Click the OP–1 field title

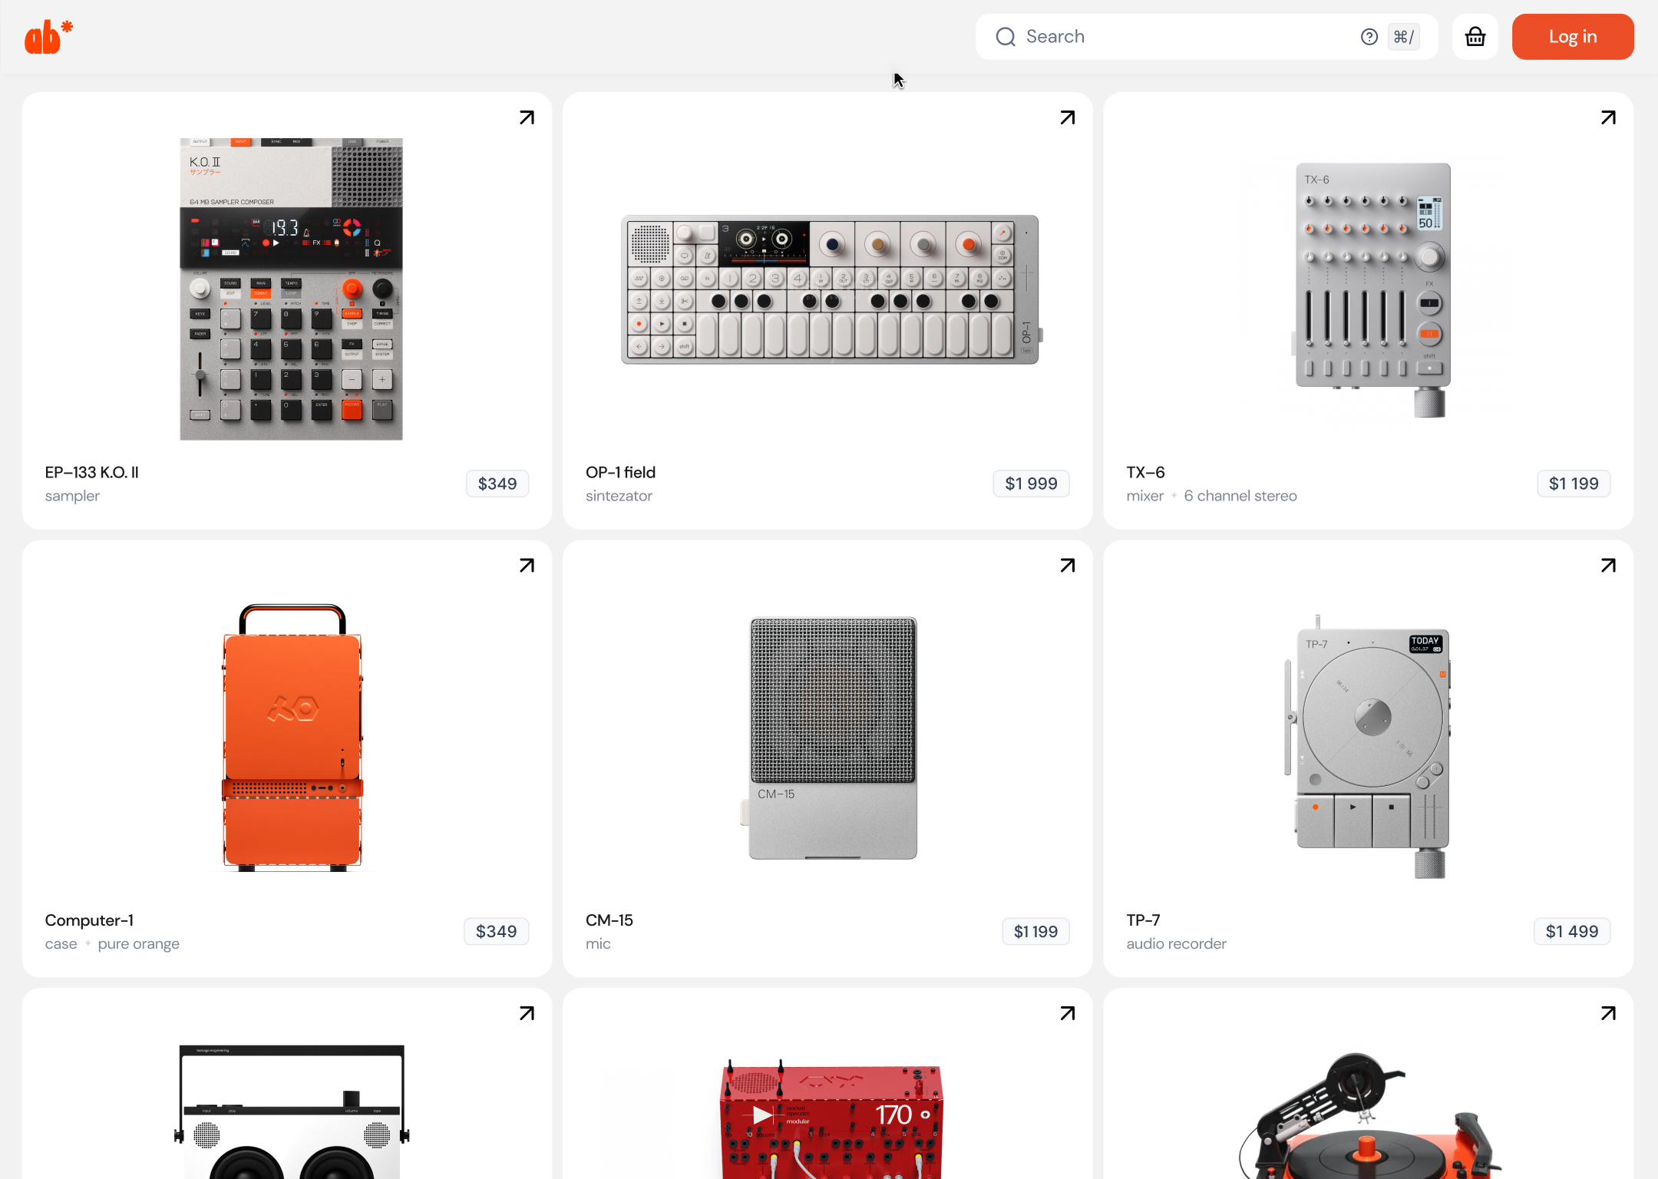(x=620, y=472)
